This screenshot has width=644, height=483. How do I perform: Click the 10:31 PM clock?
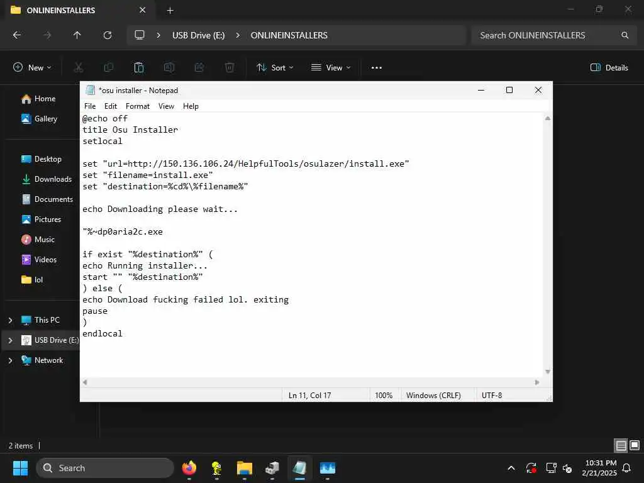[601, 463]
